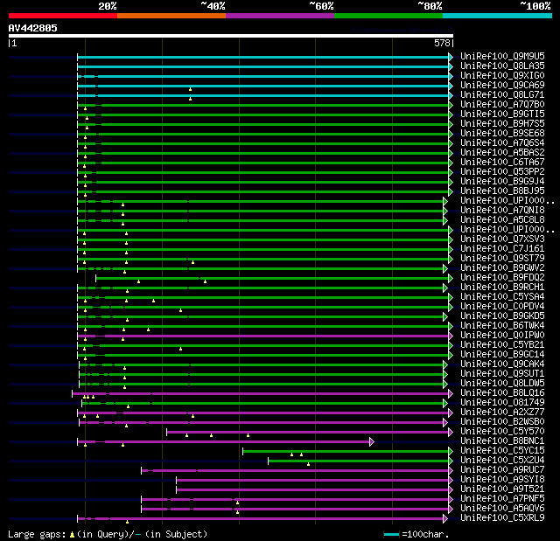Select the query name AV442805

click(x=33, y=28)
